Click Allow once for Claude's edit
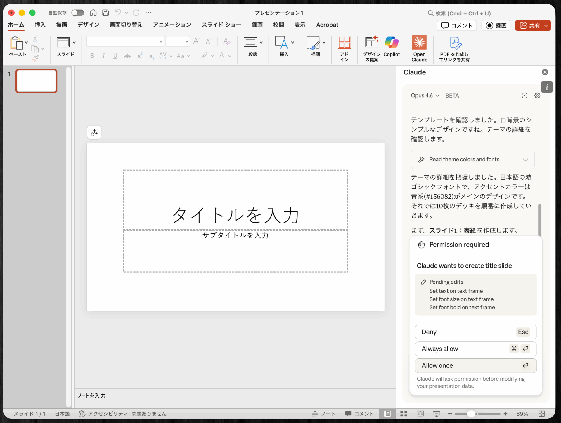Viewport: 561px width, 423px height. click(475, 365)
